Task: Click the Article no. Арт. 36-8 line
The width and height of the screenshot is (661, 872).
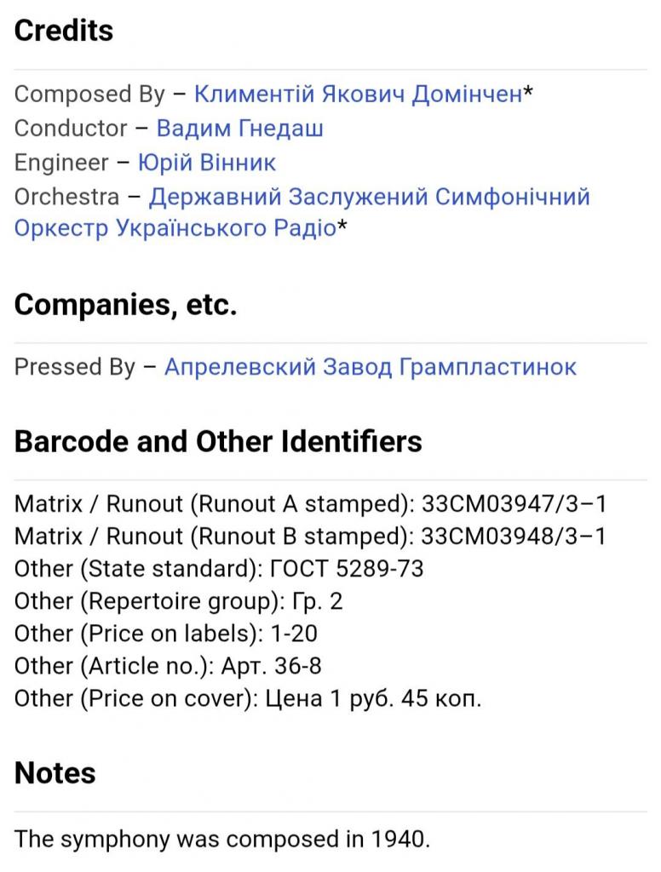Action: (x=168, y=666)
